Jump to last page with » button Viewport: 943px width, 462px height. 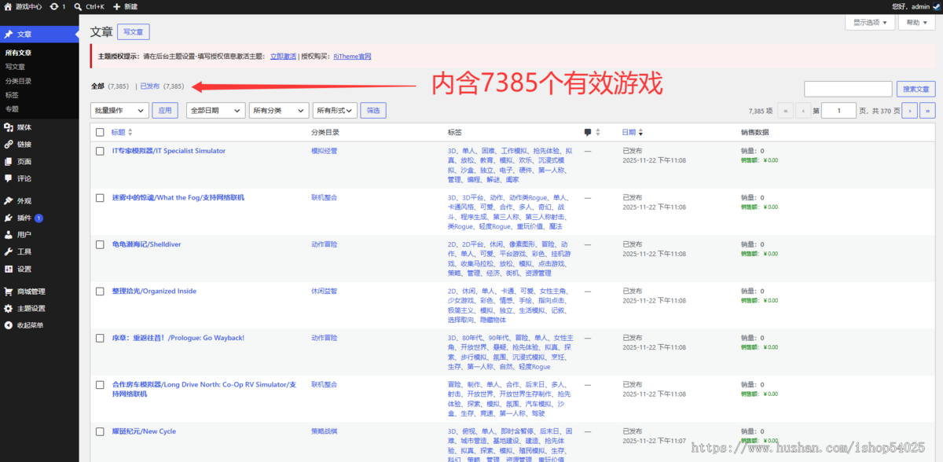pos(928,111)
